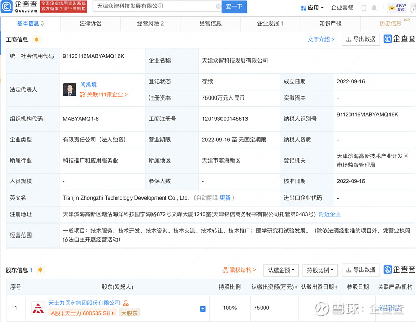Click the 大股东 tag

pos(129,313)
